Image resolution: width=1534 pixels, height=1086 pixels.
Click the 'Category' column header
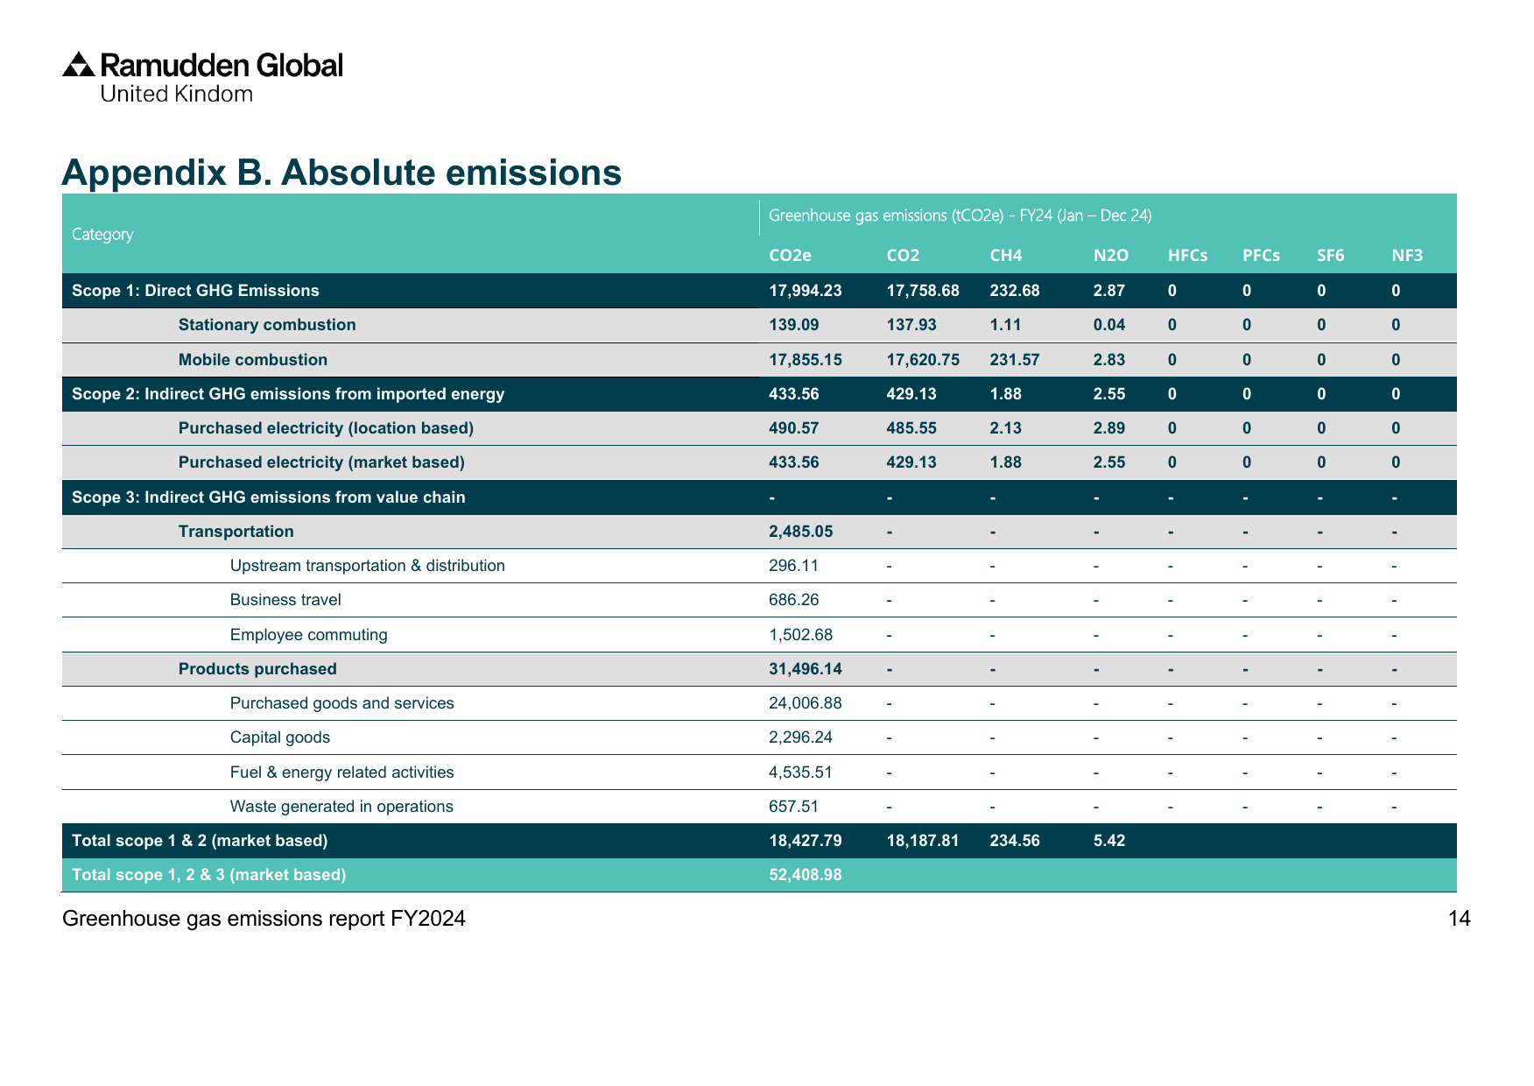click(102, 234)
